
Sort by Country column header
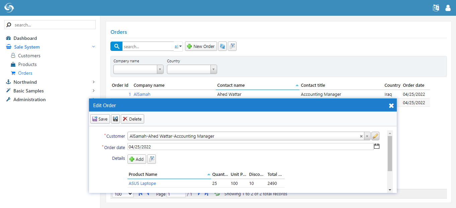(x=392, y=85)
